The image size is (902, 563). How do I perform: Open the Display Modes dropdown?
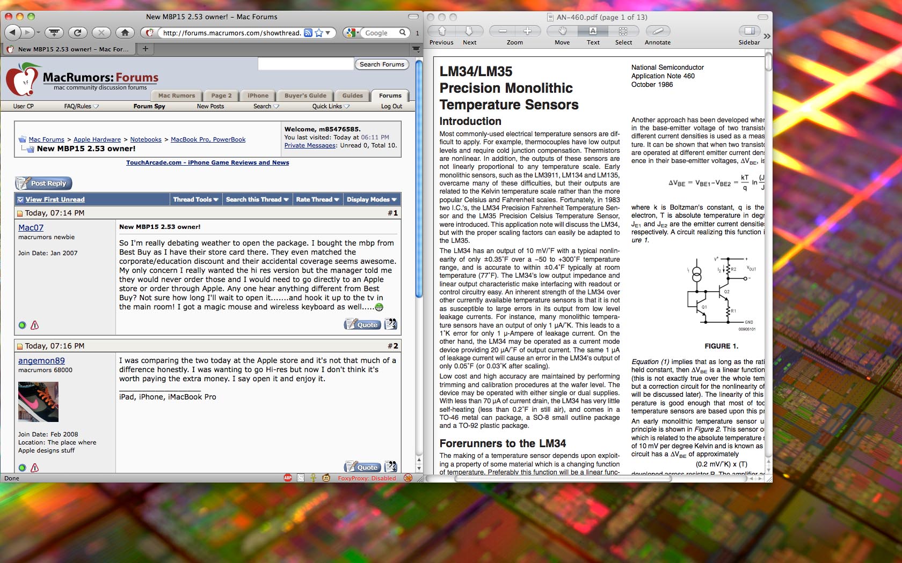pos(372,199)
